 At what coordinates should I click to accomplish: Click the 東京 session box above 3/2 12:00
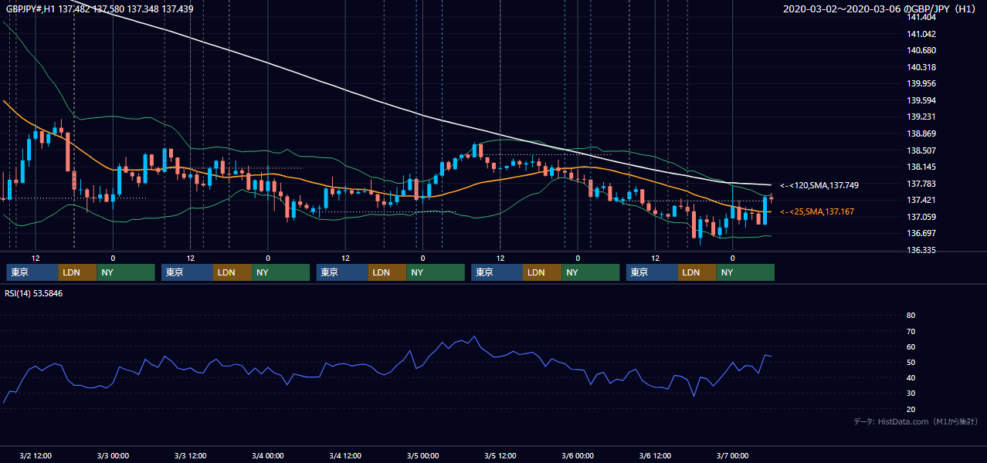(x=32, y=272)
